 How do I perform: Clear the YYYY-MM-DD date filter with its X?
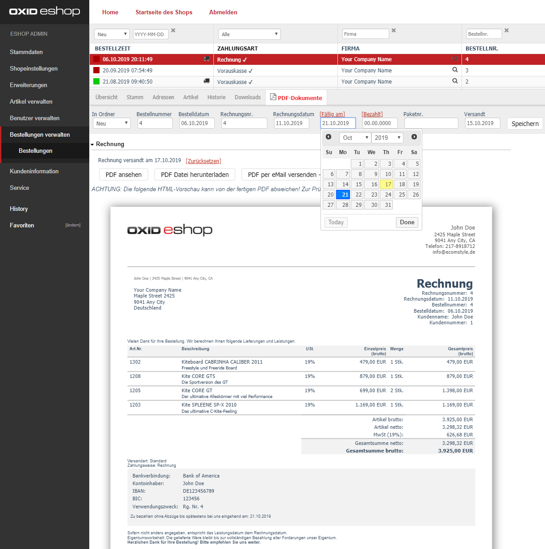pos(173,30)
